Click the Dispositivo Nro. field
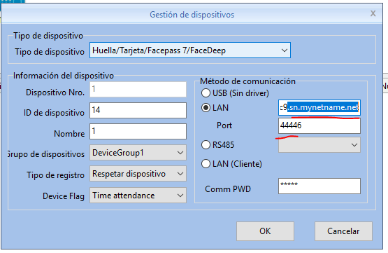This screenshot has width=388, height=253. tap(138, 89)
